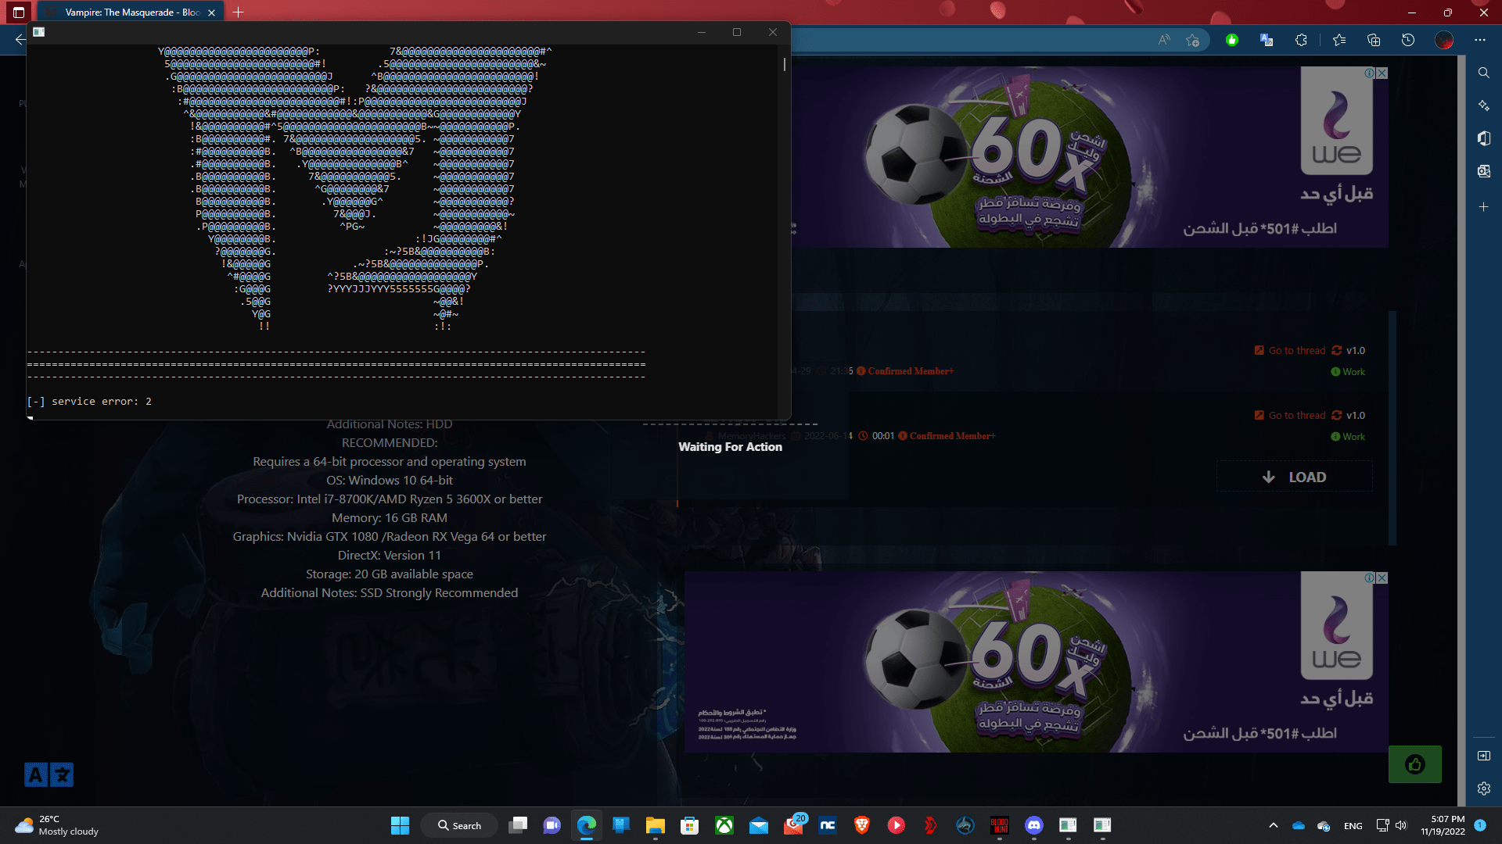Click the green thumbs-up extension icon

coord(1232,40)
